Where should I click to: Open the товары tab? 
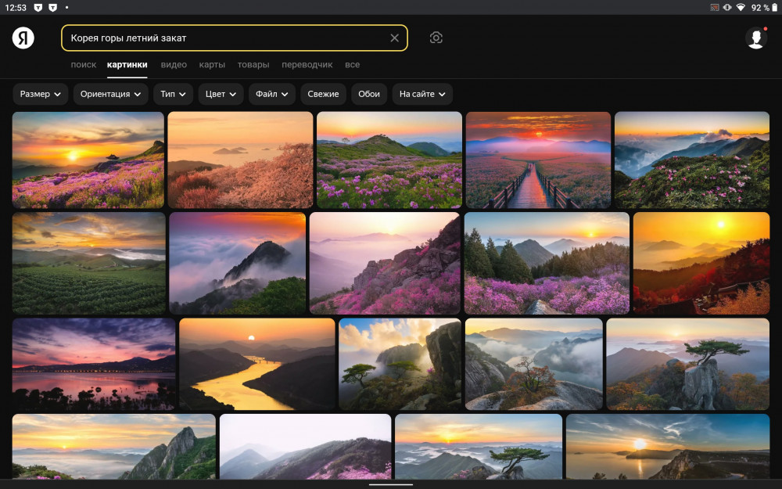click(x=253, y=65)
